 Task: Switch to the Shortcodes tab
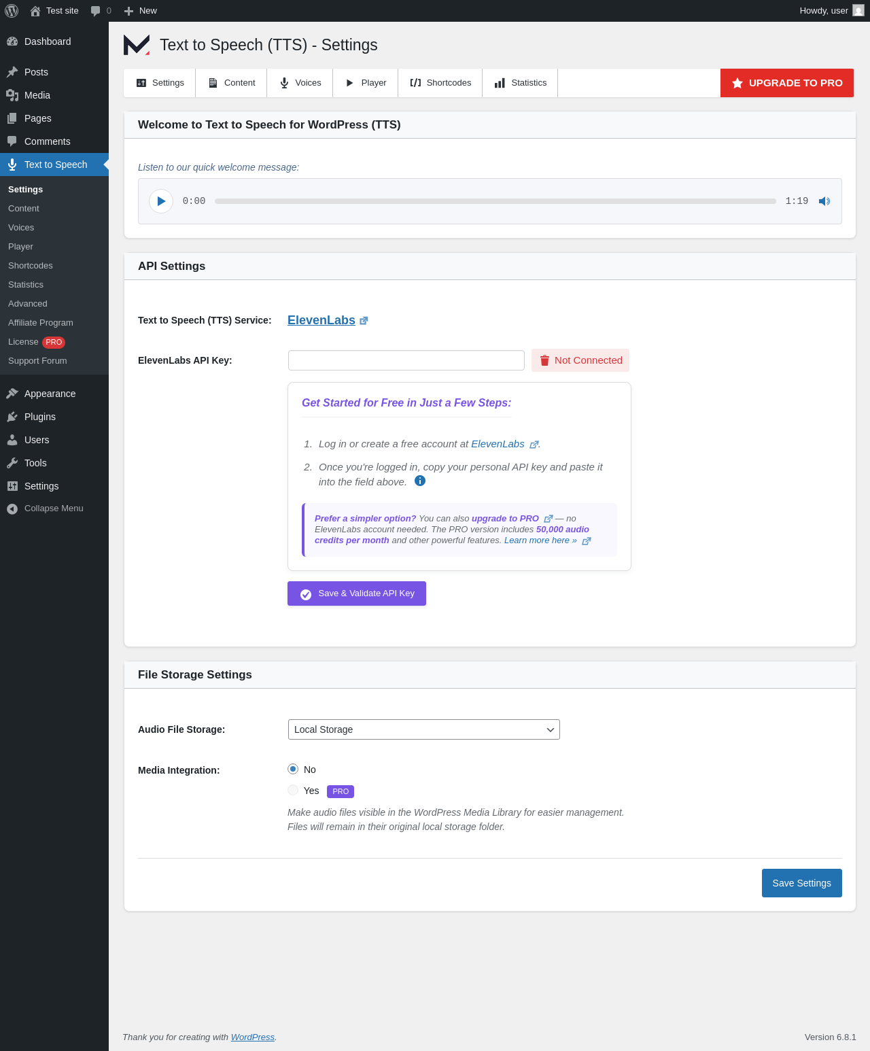pyautogui.click(x=440, y=83)
